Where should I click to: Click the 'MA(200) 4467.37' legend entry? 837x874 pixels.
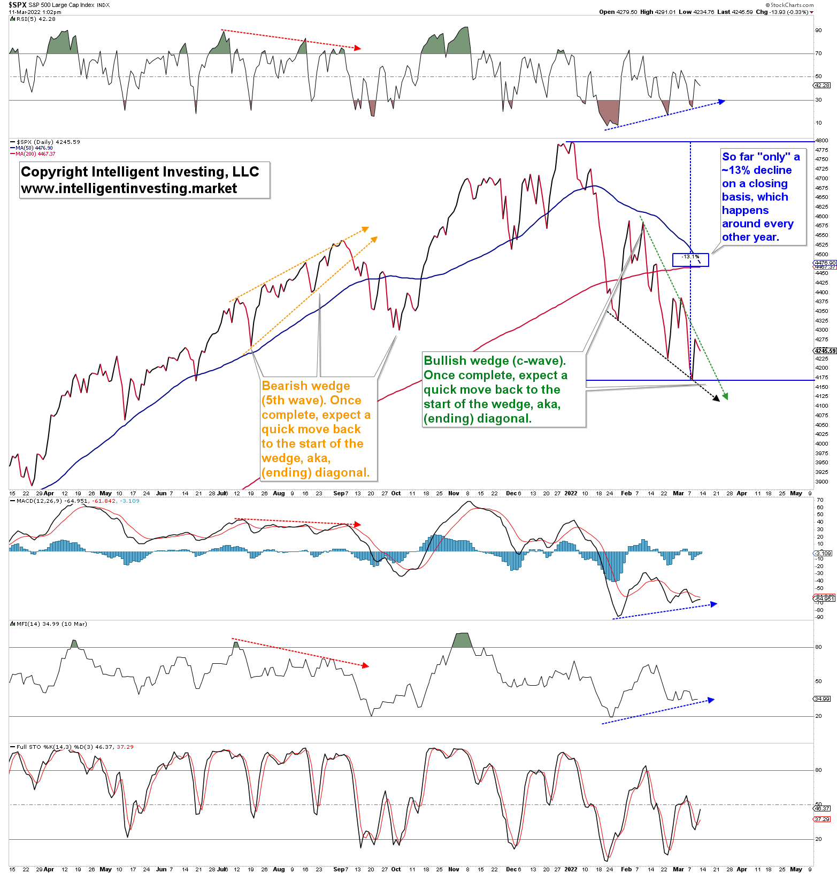click(x=33, y=154)
